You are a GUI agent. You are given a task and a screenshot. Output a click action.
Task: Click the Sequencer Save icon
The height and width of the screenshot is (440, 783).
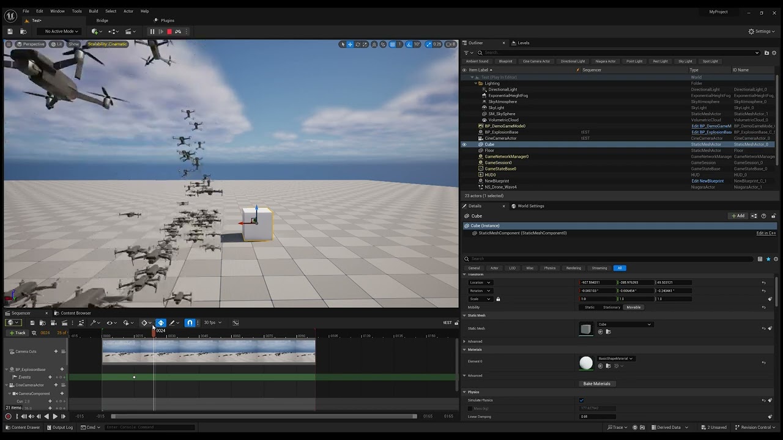[32, 323]
